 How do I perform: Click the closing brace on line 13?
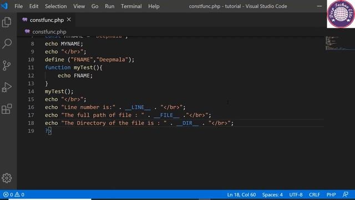(x=47, y=83)
